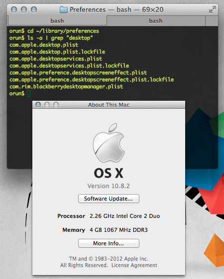Click the Processor label
The height and width of the screenshot is (279, 224).
click(x=71, y=216)
